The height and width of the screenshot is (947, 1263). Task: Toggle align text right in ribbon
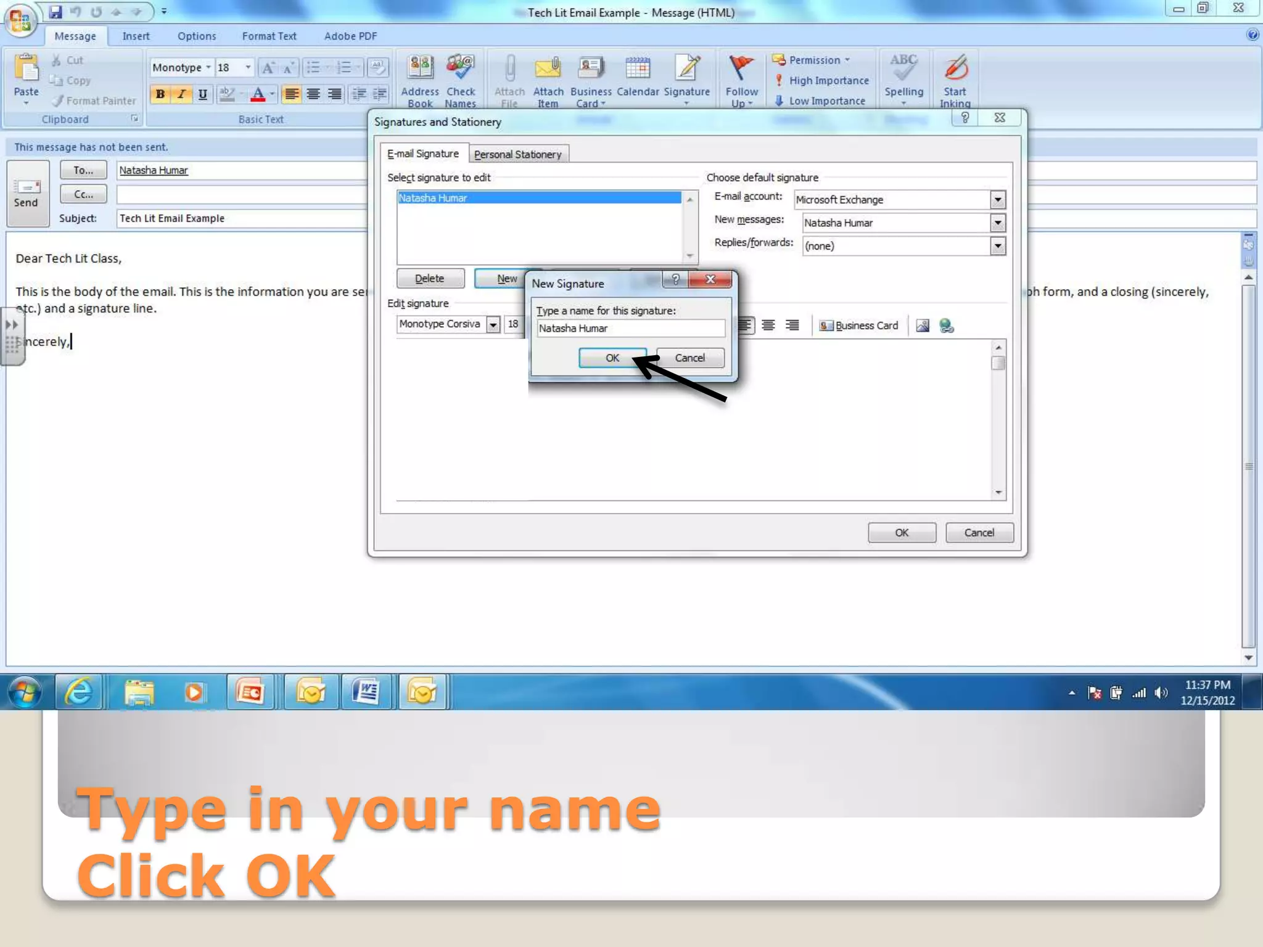(x=334, y=94)
